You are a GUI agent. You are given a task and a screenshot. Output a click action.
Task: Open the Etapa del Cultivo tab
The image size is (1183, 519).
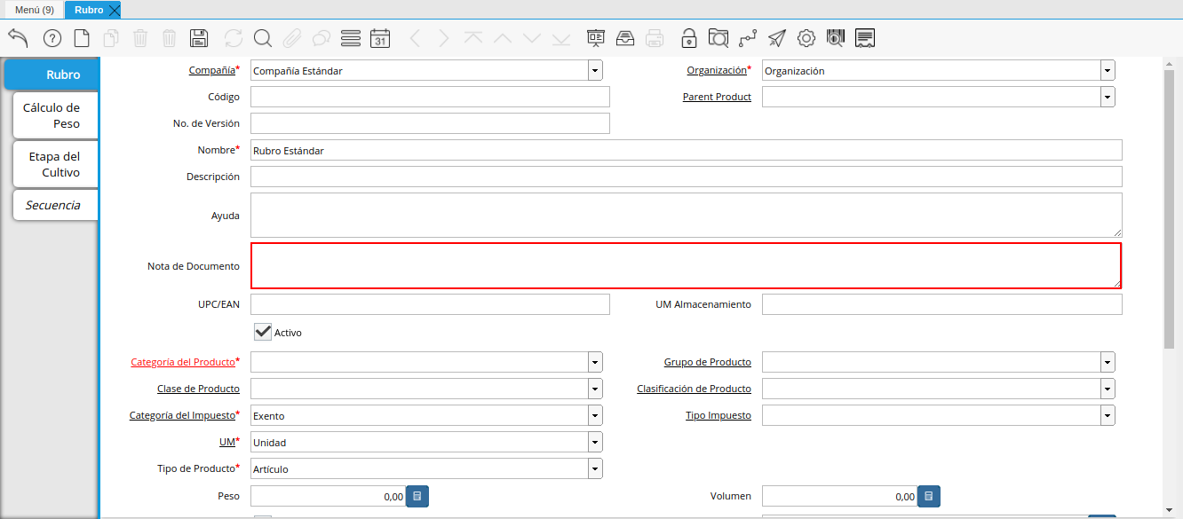coord(55,164)
